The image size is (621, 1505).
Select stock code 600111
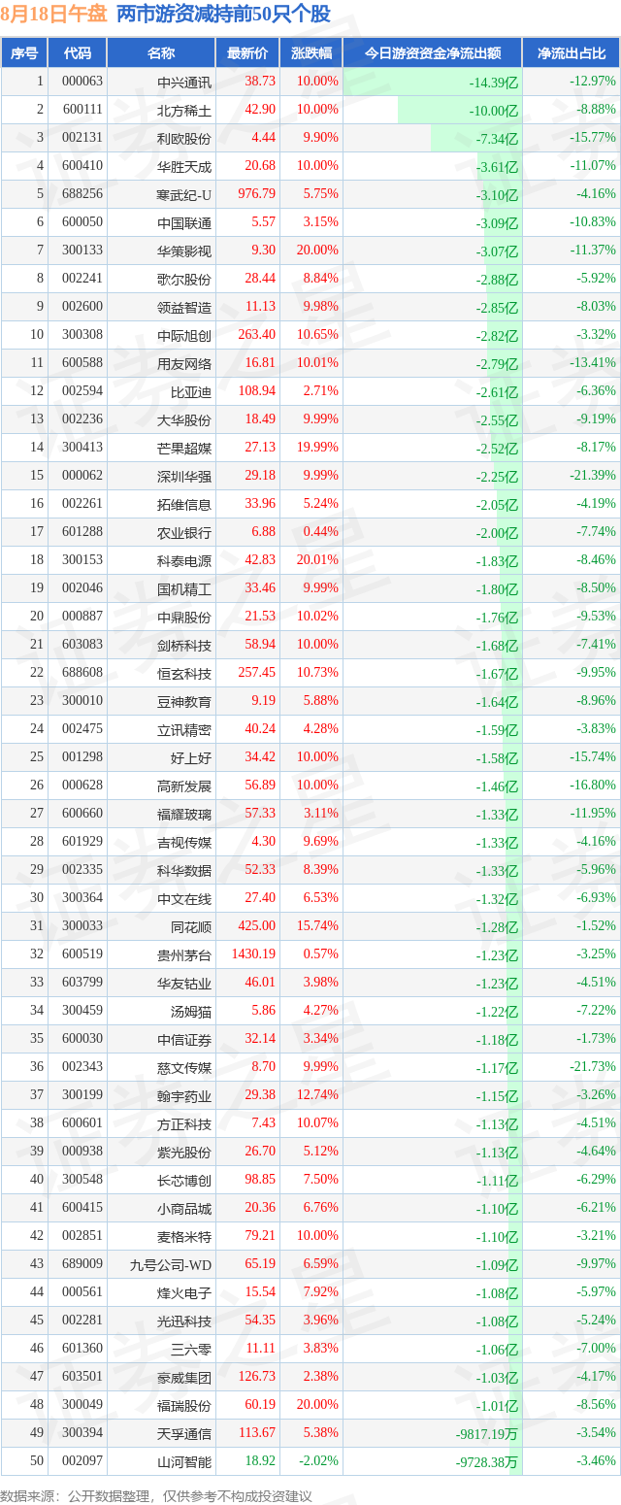point(82,110)
